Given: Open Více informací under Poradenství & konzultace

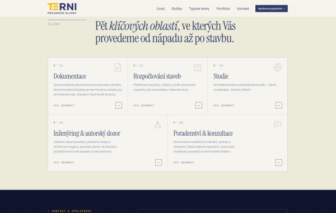Looking at the screenshot, I should 184,163.
